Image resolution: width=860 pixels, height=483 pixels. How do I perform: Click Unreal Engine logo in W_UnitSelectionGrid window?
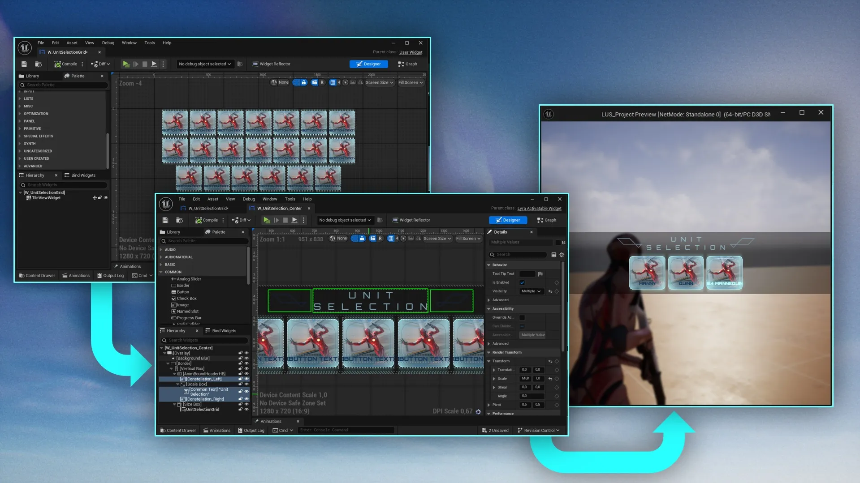(x=25, y=47)
